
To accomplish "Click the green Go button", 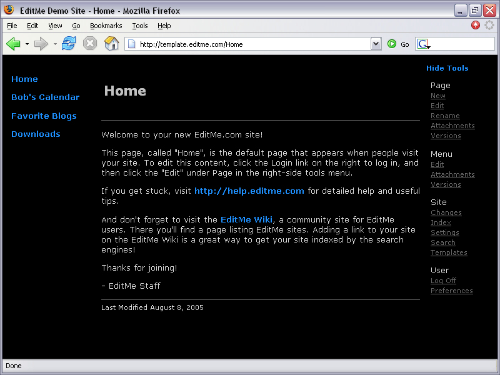I will click(x=398, y=44).
